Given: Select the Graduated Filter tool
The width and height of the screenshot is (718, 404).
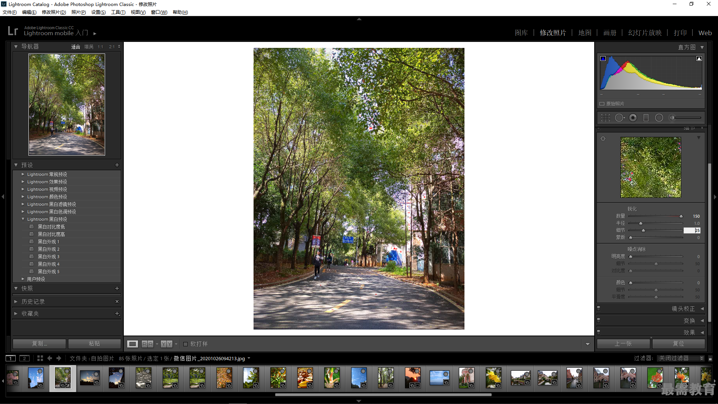Looking at the screenshot, I should tap(646, 118).
